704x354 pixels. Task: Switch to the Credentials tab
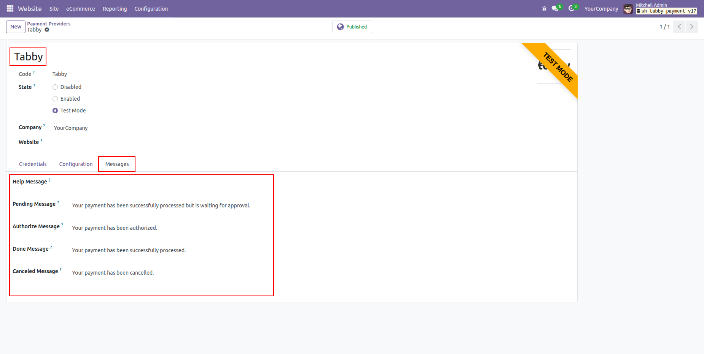click(33, 164)
